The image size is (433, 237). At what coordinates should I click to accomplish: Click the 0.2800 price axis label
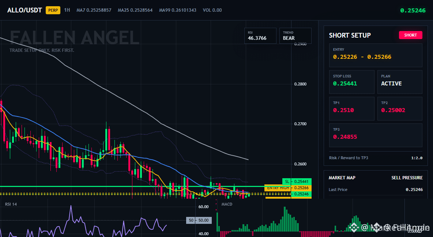tap(300, 84)
